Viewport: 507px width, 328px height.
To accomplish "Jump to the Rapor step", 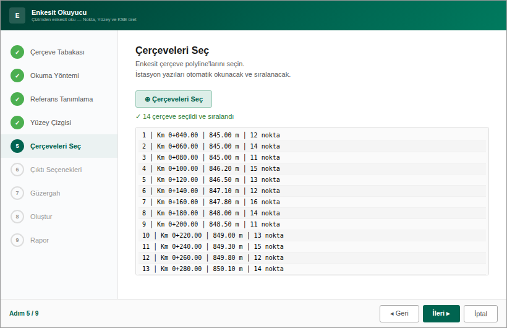I will [x=59, y=240].
